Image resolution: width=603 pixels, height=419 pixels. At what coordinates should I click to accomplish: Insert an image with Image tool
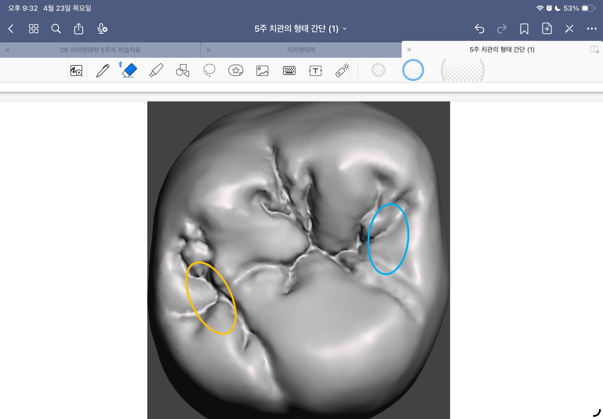(x=262, y=71)
